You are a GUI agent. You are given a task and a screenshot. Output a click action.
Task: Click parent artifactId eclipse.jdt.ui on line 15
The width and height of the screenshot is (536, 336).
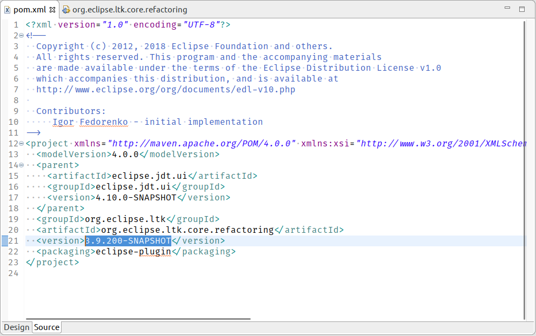(x=150, y=176)
